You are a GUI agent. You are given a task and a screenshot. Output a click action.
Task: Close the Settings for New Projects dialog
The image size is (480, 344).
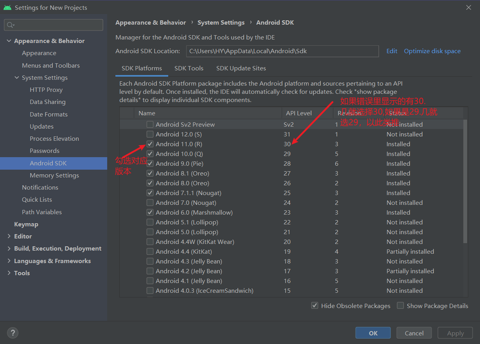pyautogui.click(x=469, y=7)
